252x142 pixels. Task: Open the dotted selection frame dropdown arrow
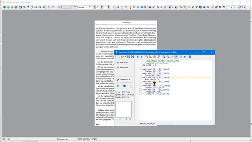click(x=232, y=7)
